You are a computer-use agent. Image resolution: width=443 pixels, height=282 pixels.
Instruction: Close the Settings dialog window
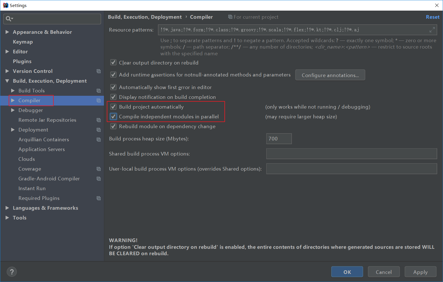pyautogui.click(x=437, y=5)
